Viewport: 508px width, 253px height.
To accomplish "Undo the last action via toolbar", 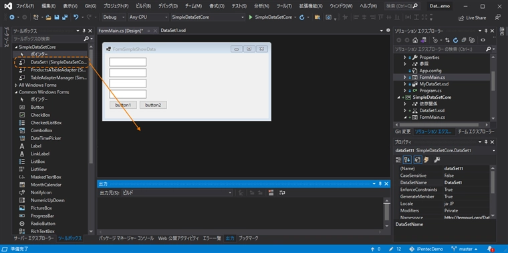I will click(x=76, y=17).
